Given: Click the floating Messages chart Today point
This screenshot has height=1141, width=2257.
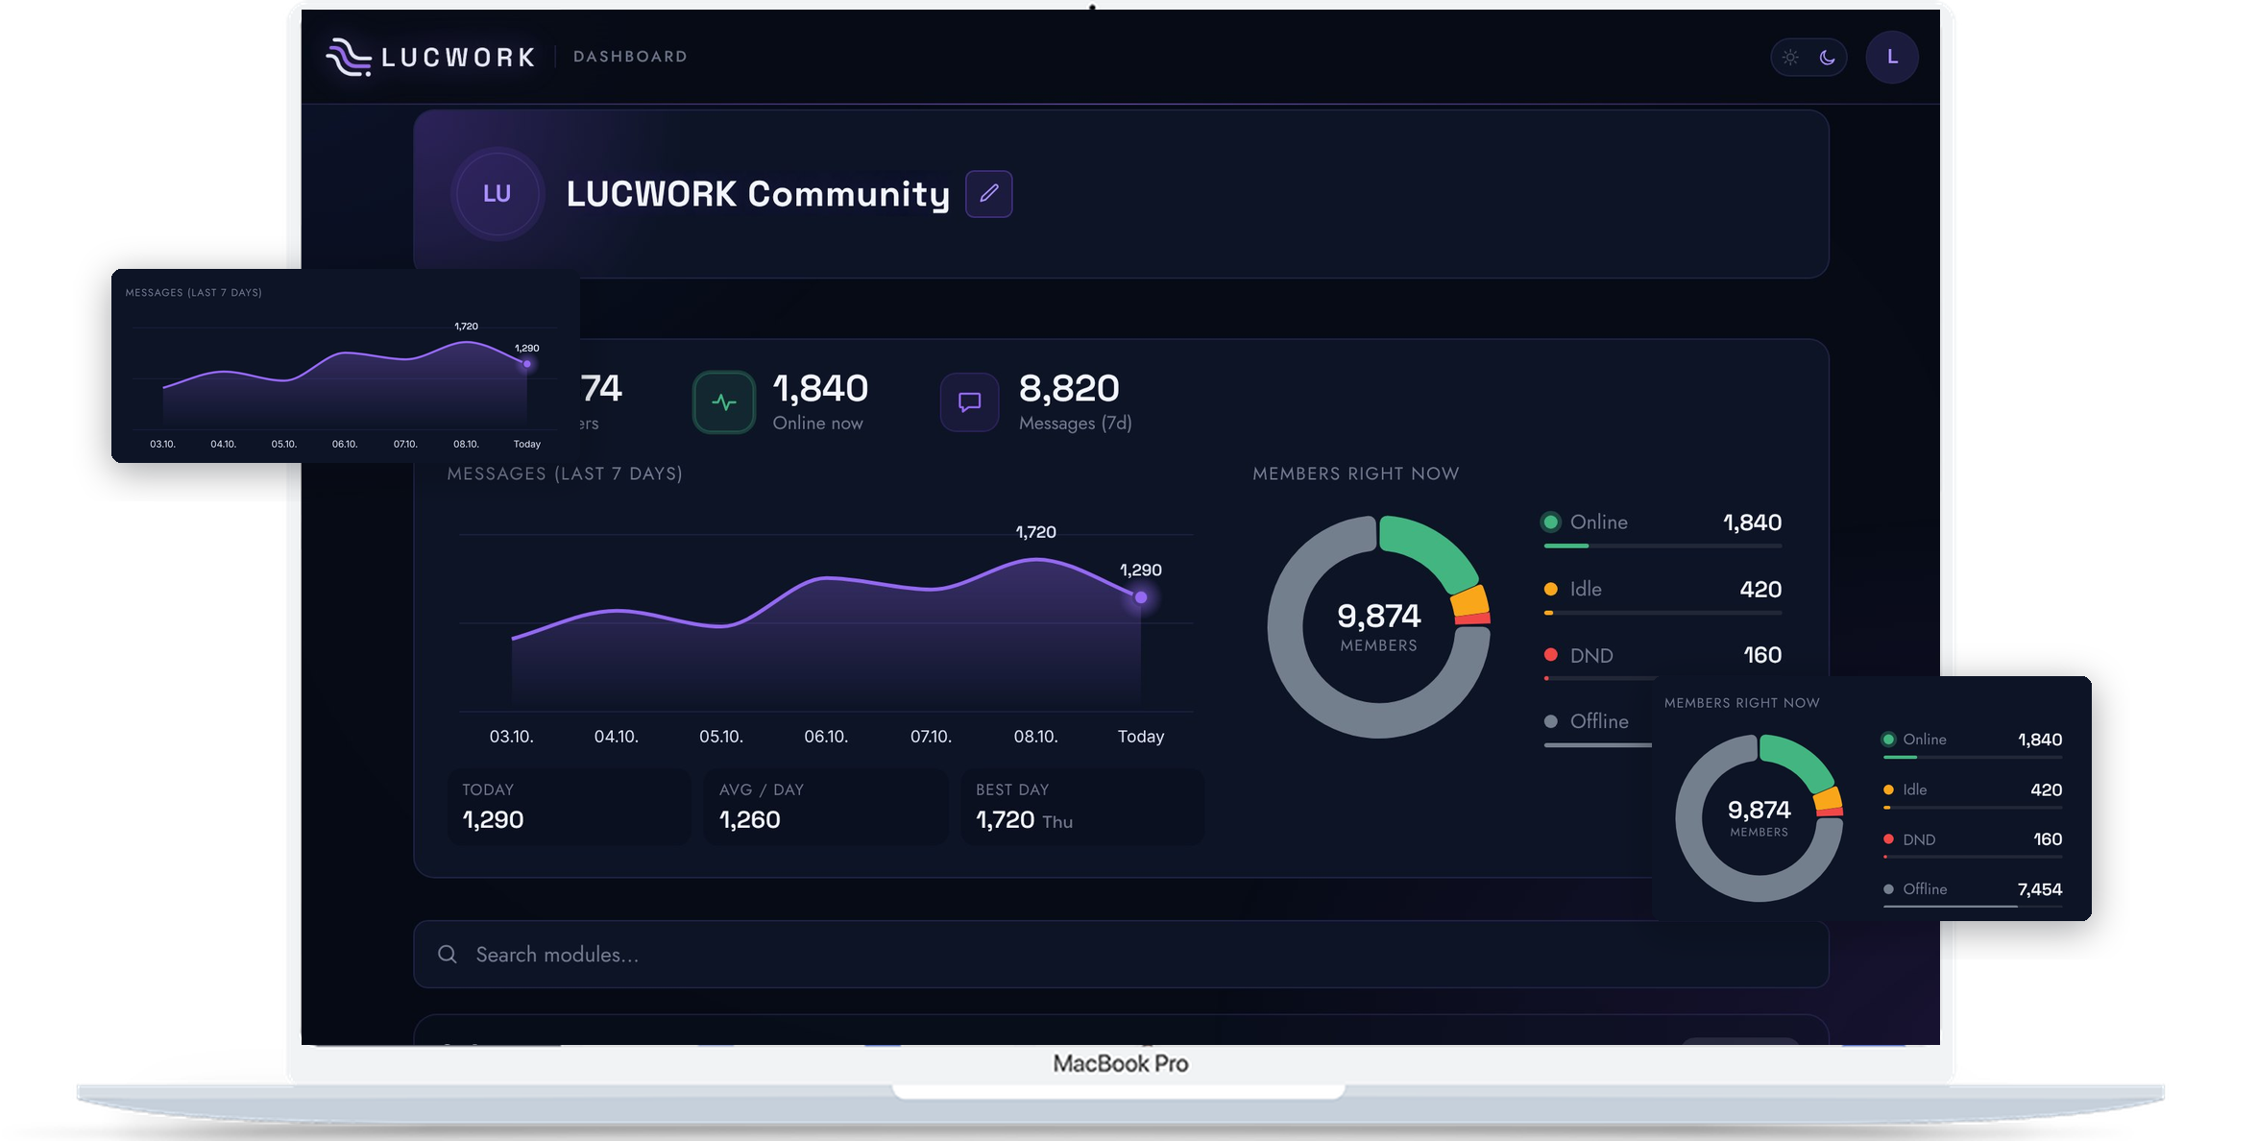Looking at the screenshot, I should pyautogui.click(x=527, y=364).
